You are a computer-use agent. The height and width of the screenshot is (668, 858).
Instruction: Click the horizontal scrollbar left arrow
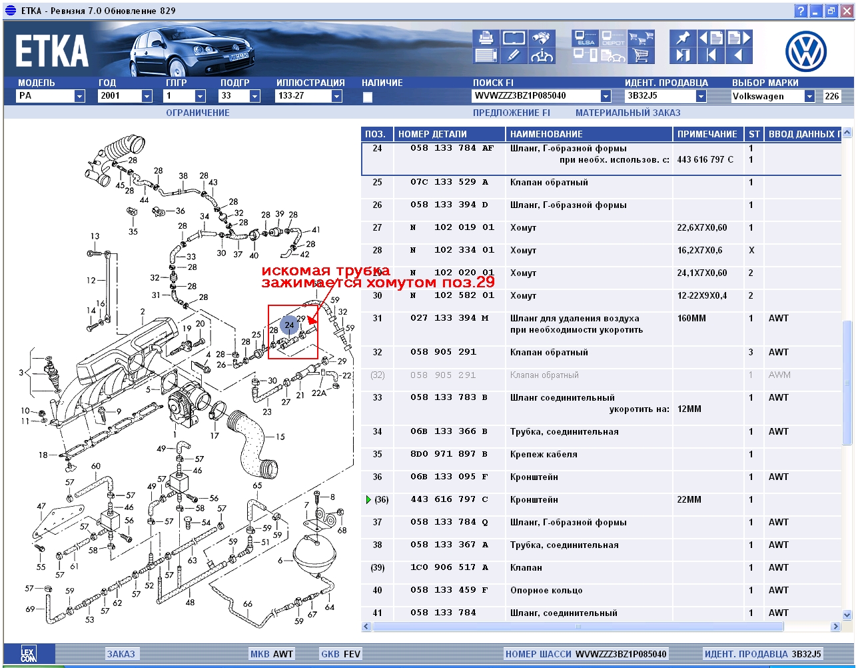[367, 627]
